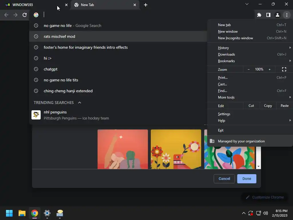Viewport: 293px width, 220px height.
Task: Expand the More tools submenu
Action: click(250, 97)
